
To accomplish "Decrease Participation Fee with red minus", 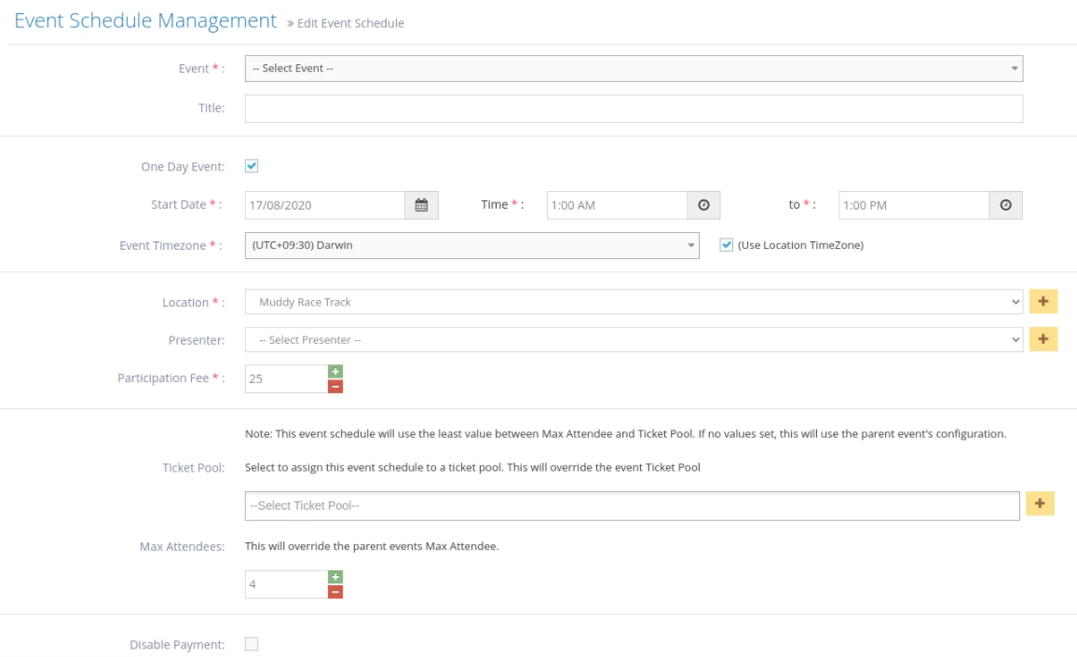I will (x=335, y=386).
